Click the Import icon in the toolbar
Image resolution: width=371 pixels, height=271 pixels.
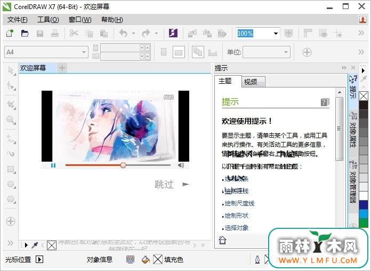tap(192, 34)
